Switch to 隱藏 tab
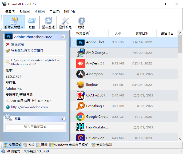This screenshot has height=154, width=183. click(42, 145)
